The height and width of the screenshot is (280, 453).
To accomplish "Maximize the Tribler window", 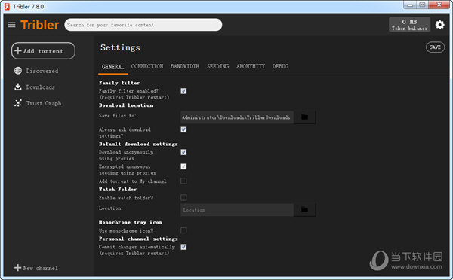I will point(422,5).
